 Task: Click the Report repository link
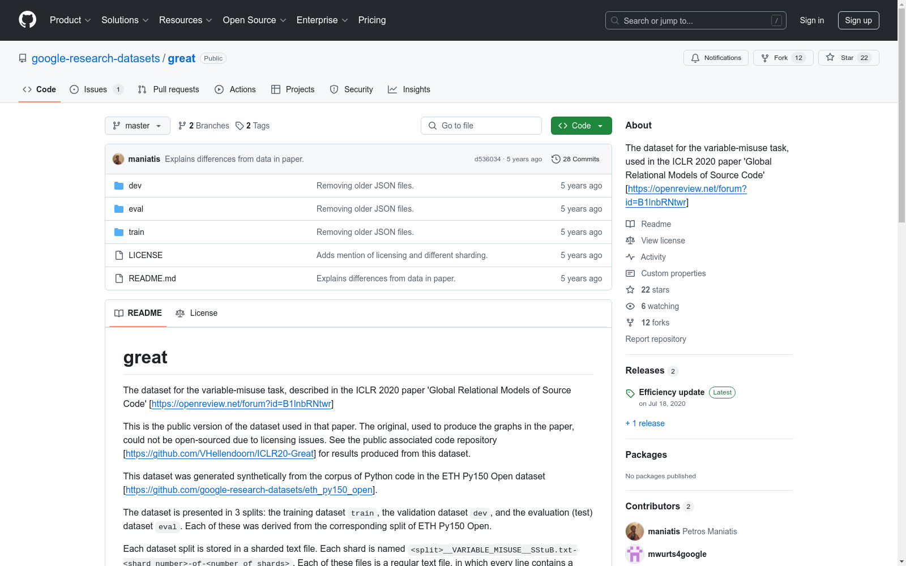[656, 339]
